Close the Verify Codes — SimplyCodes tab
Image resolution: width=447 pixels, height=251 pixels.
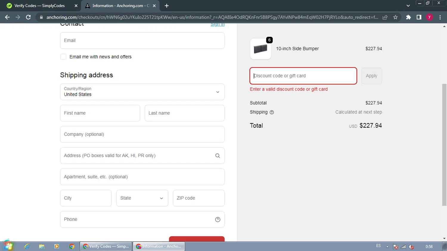click(x=76, y=6)
